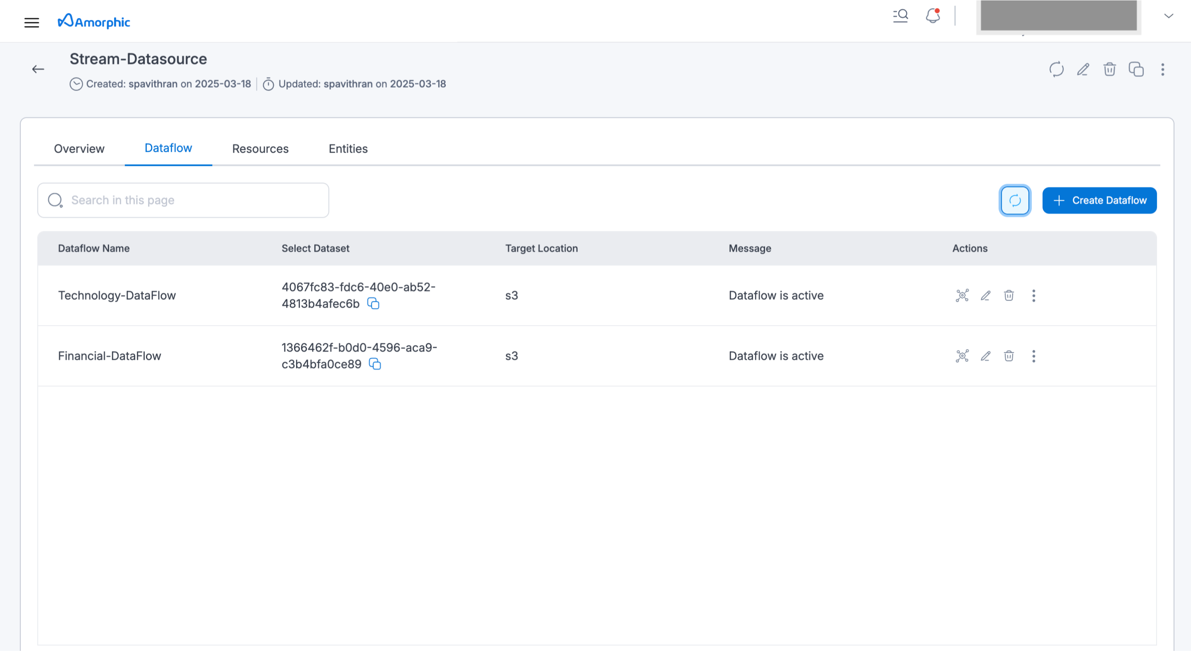The height and width of the screenshot is (651, 1191).
Task: Expand the user profile dropdown chevron
Action: coord(1168,16)
